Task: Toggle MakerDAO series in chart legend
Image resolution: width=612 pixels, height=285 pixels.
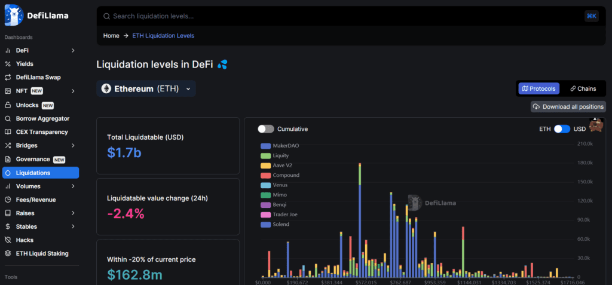Action: 280,146
